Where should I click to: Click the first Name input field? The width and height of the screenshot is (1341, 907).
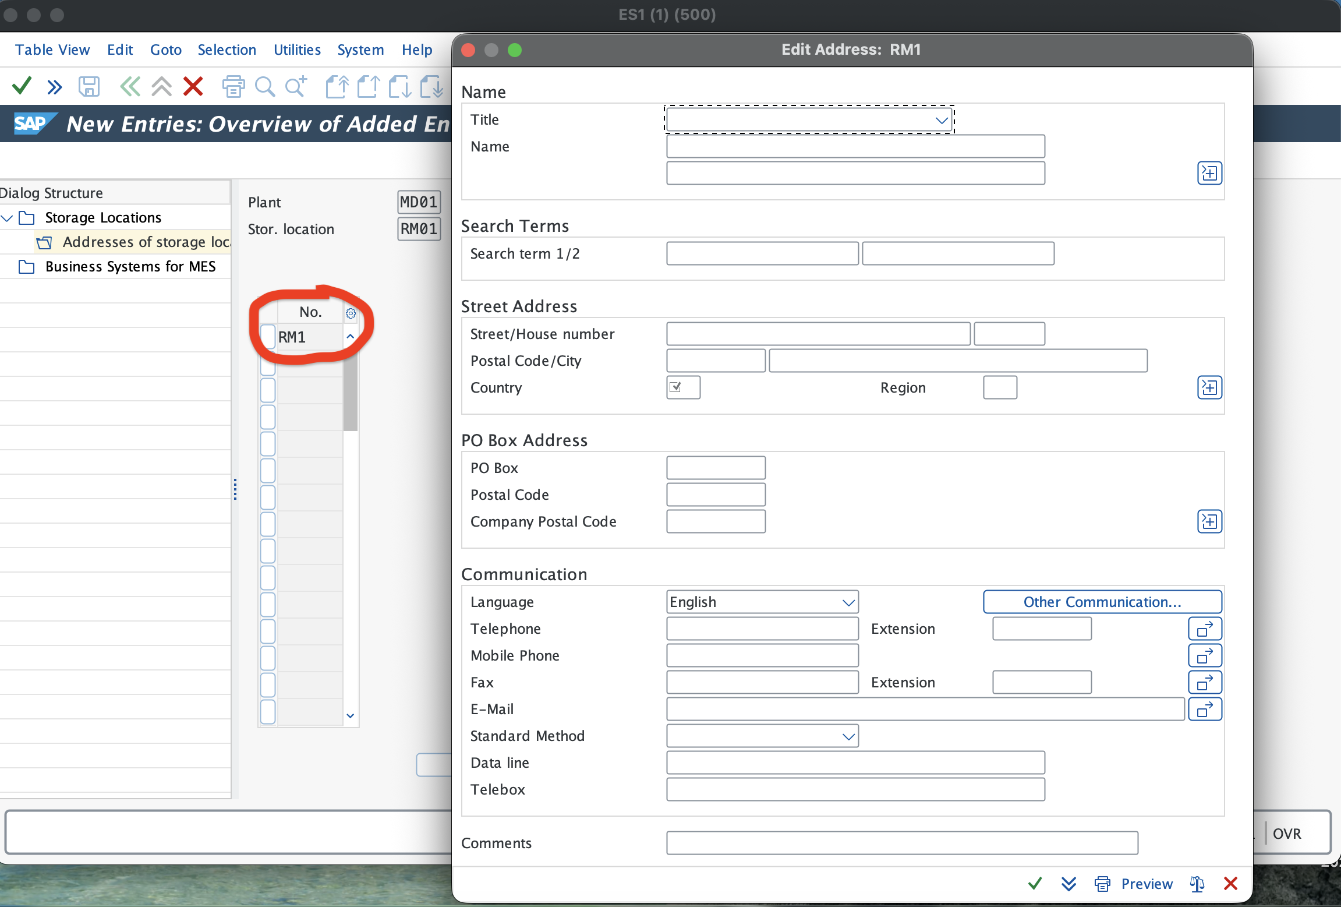point(855,147)
